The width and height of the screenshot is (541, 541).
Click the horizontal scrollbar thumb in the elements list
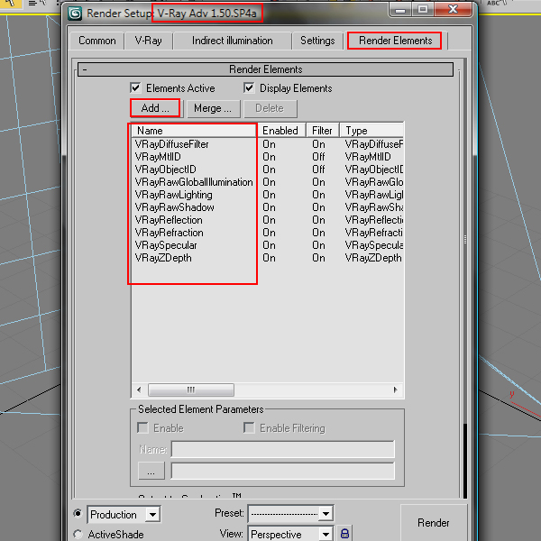[x=190, y=390]
